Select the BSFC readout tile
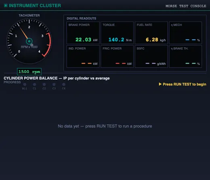Image resolution: width=210 pixels, height=180 pixels. 151,56
